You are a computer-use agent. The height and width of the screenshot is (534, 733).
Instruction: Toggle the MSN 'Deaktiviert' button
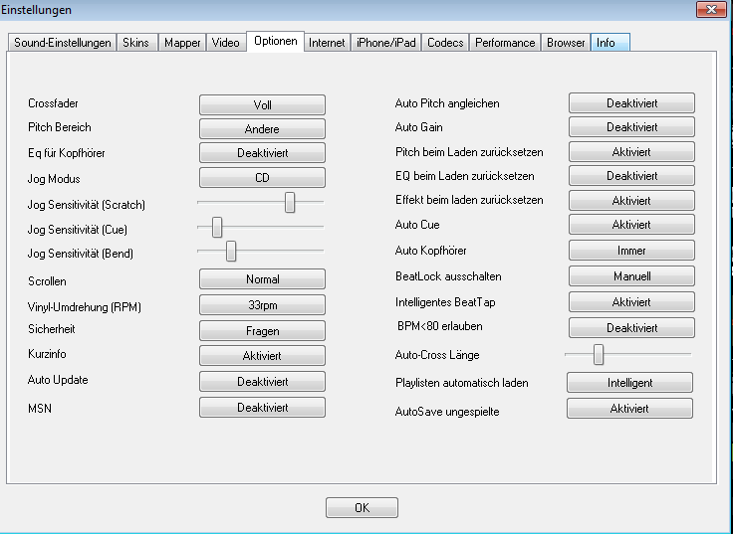[x=262, y=408]
